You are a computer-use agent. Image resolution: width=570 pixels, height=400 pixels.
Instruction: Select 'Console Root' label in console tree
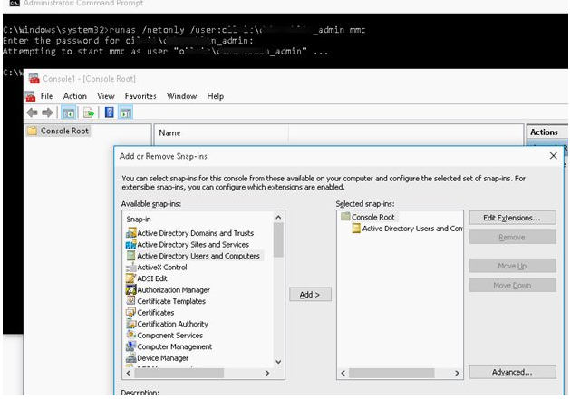(64, 131)
